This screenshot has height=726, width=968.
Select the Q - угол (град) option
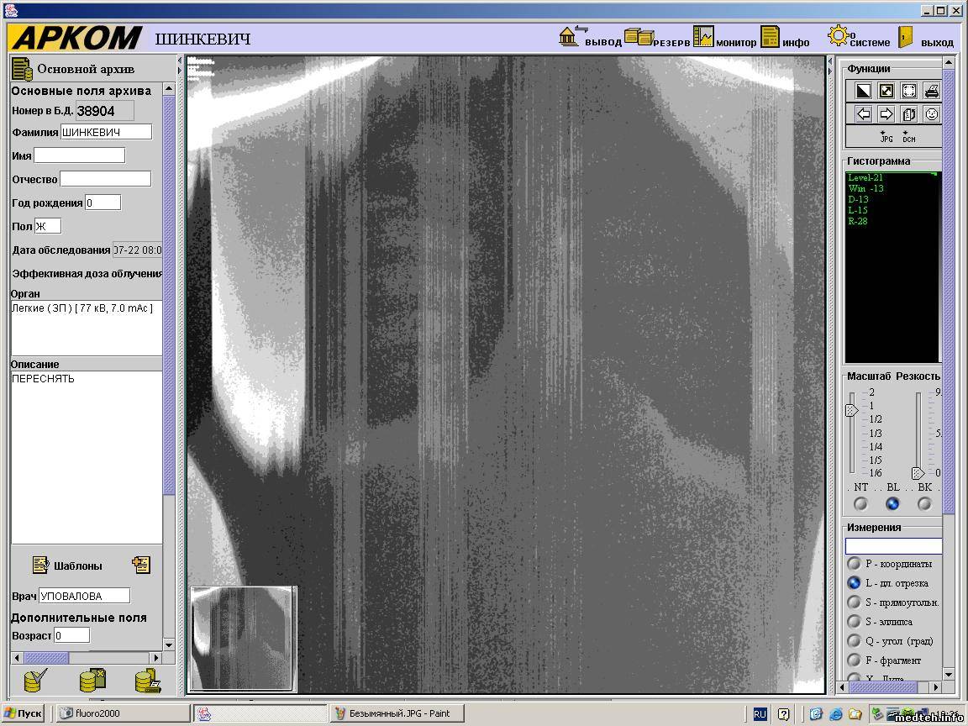[x=854, y=641]
